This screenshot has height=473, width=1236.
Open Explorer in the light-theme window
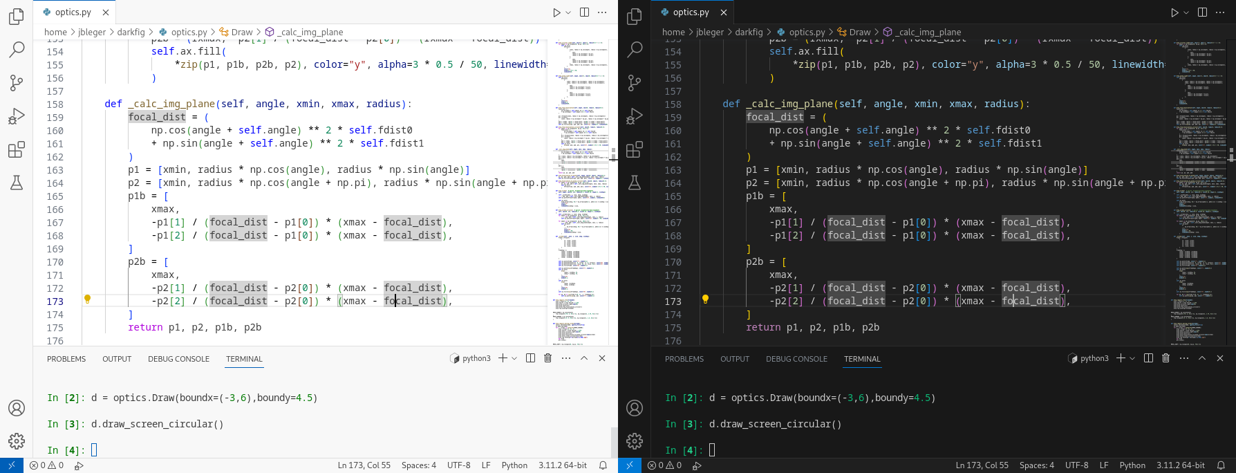point(17,16)
